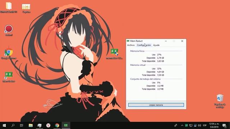Open the Yandex browser taskbar icon
Image resolution: width=230 pixels, height=129 pixels.
point(48,125)
